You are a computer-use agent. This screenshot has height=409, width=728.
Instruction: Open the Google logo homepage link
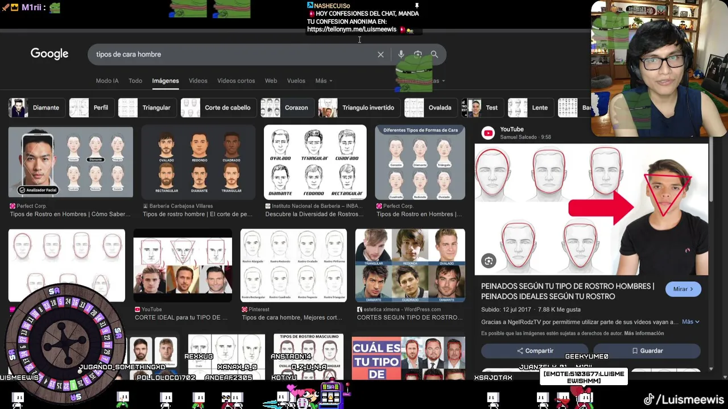[x=49, y=54]
